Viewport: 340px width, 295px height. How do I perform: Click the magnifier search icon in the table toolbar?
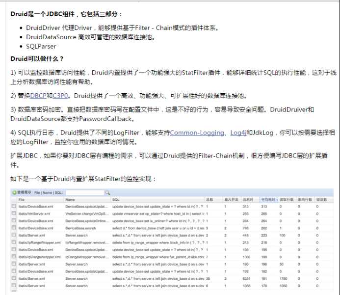coord(107,192)
